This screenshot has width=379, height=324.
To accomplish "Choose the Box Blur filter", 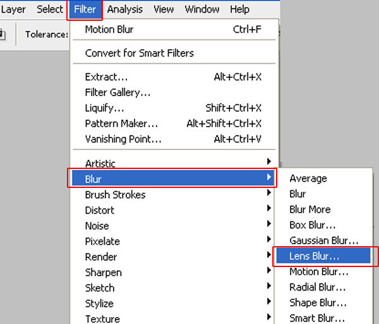I will (312, 225).
